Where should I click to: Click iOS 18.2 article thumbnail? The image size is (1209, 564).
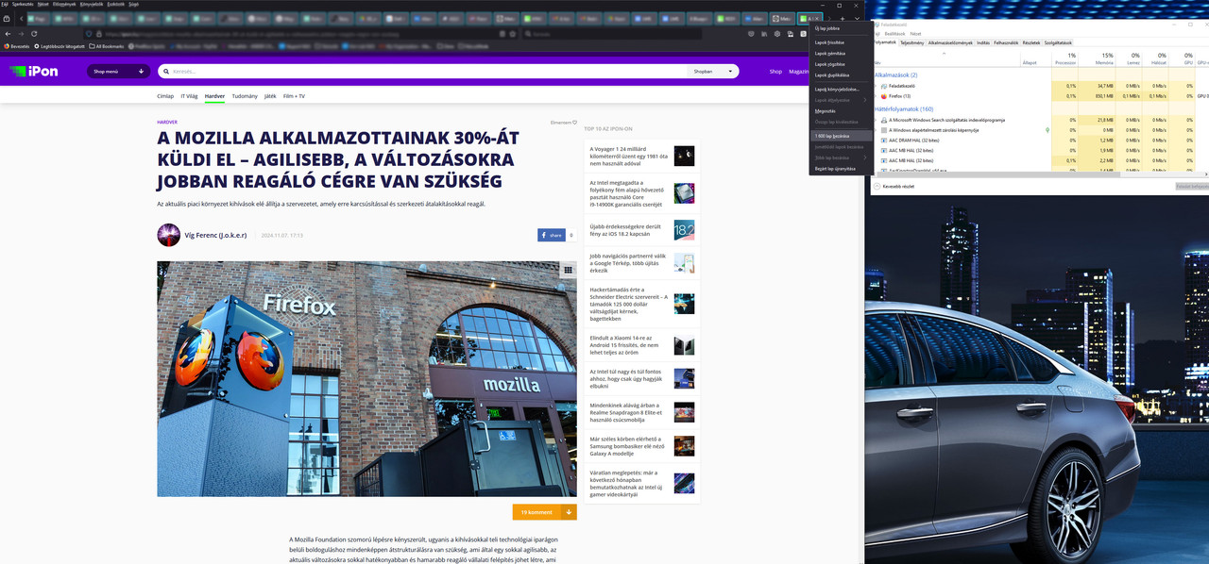[684, 230]
